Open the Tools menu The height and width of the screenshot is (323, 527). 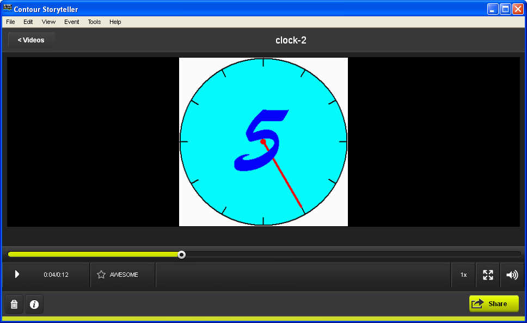pyautogui.click(x=94, y=22)
